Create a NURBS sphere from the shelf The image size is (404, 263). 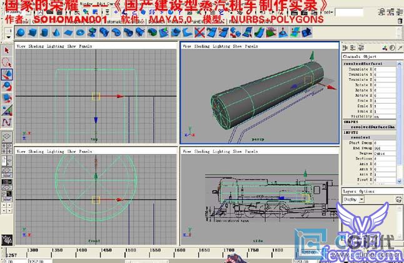point(21,32)
